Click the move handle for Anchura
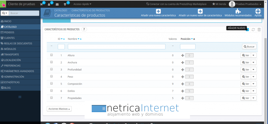The width and height of the screenshot is (268, 124). 183,63
